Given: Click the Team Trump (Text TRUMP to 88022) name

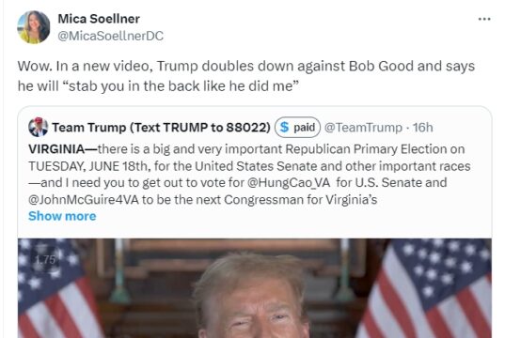Looking at the screenshot, I should pos(161,128).
